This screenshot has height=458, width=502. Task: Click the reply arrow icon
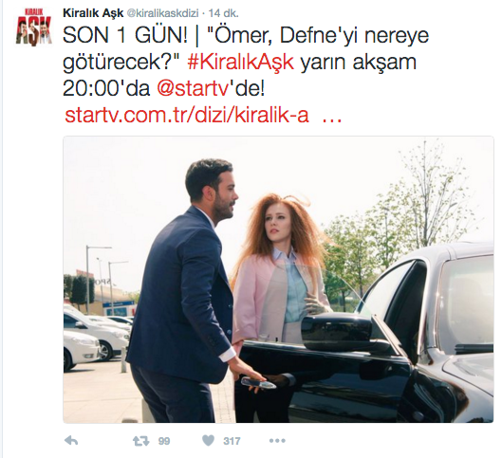pos(71,441)
